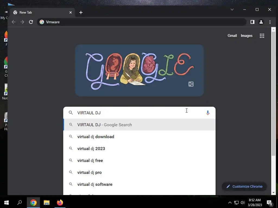The height and width of the screenshot is (208, 278).
Task: Click the magnifier icon in the search box
Action: pos(71,113)
